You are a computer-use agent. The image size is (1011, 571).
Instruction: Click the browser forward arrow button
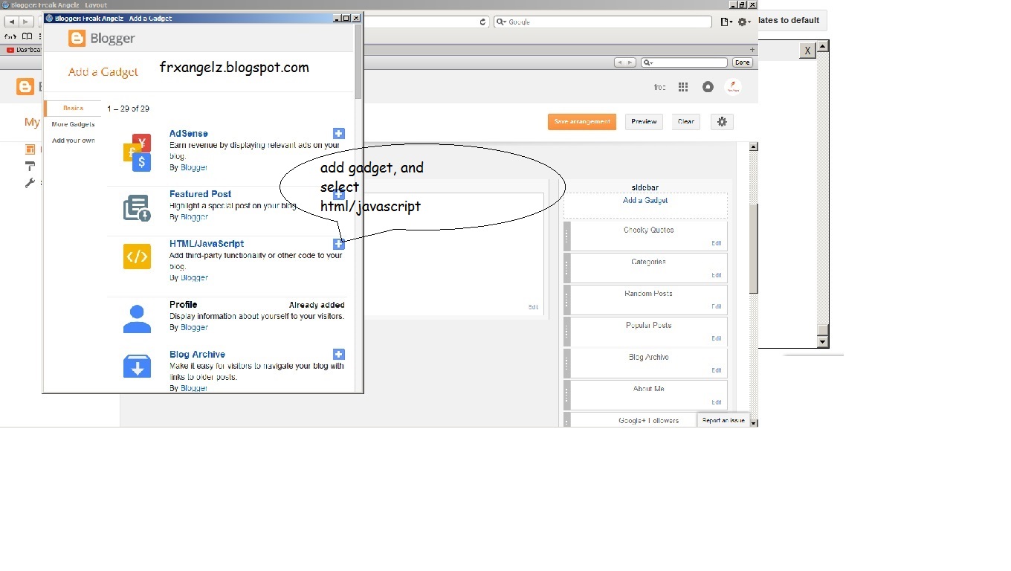(x=27, y=22)
